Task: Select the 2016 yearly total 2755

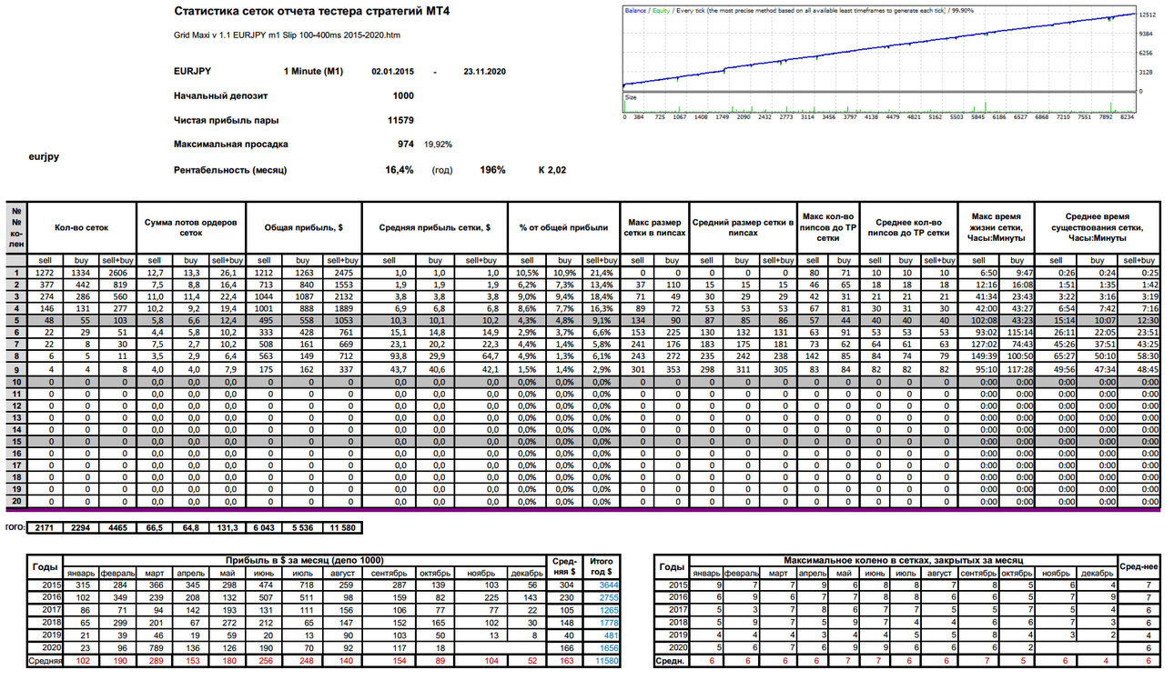Action: [x=602, y=597]
